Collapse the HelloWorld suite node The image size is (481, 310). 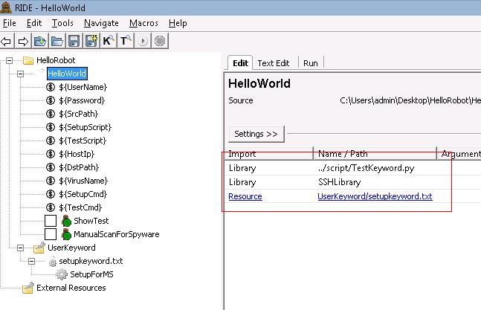pyautogui.click(x=20, y=74)
